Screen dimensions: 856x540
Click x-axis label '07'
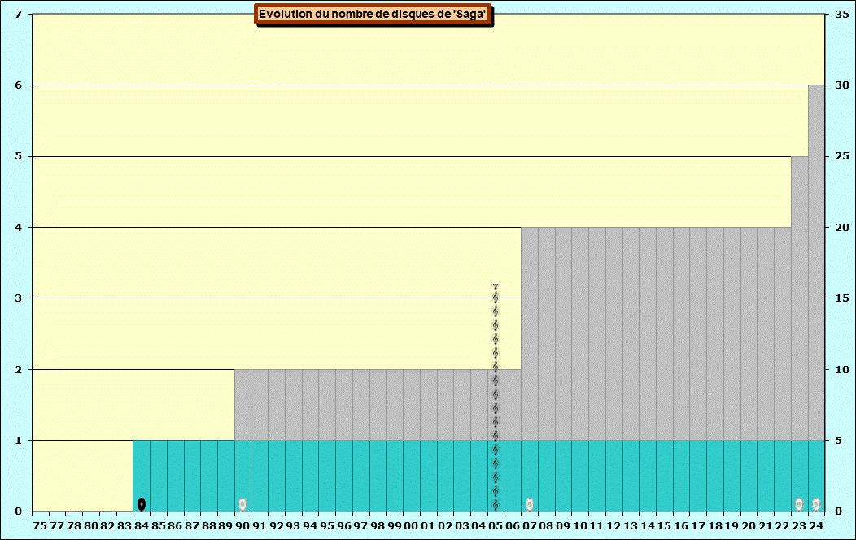[530, 526]
